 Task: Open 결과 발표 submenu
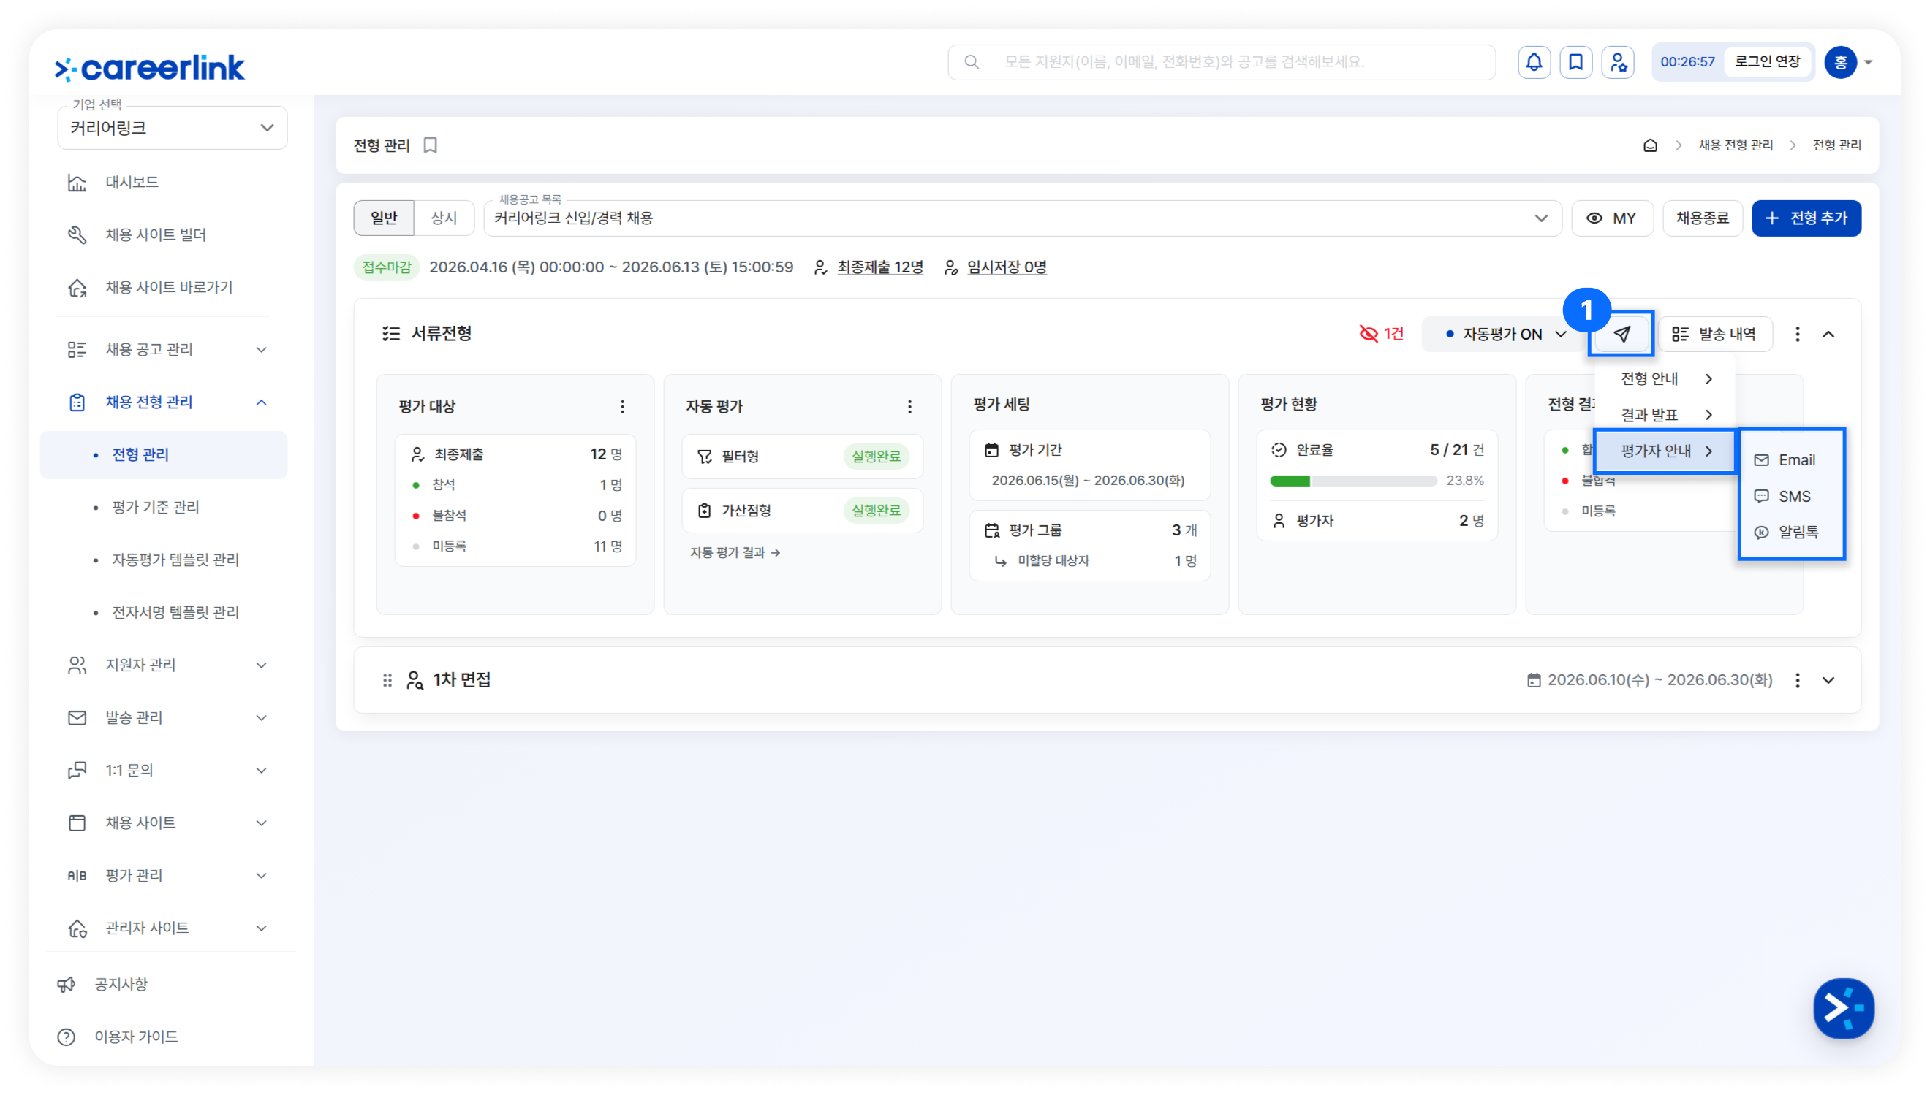click(1665, 414)
